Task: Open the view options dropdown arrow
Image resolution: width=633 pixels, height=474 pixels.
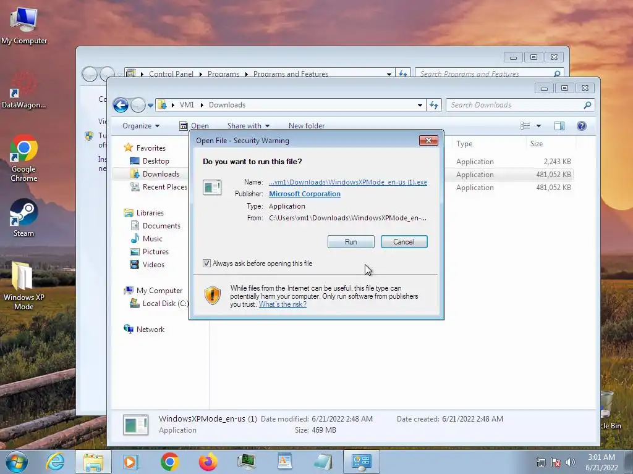Action: coord(538,126)
